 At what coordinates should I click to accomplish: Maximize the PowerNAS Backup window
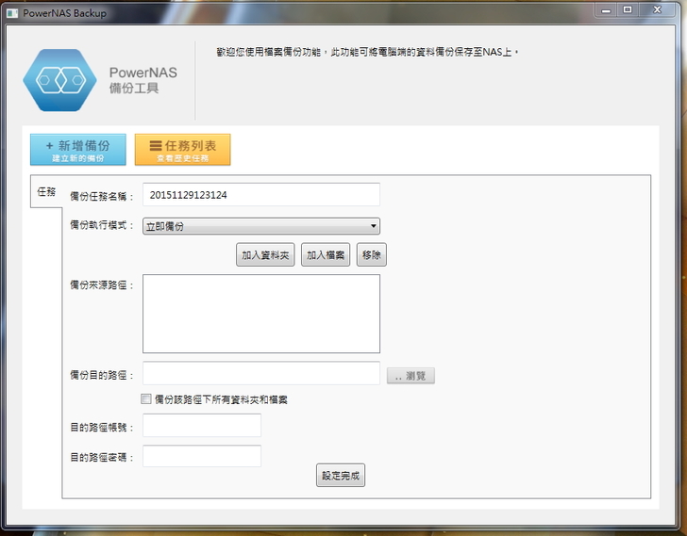click(628, 9)
